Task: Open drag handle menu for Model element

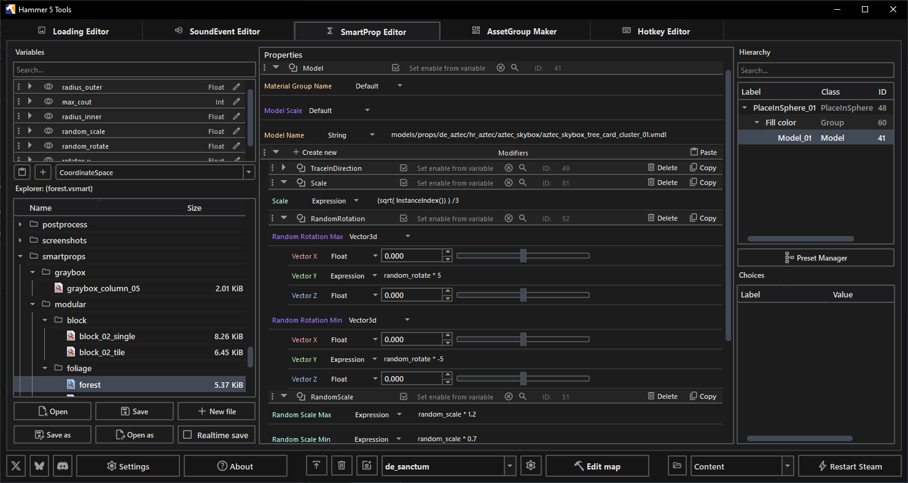Action: 265,68
